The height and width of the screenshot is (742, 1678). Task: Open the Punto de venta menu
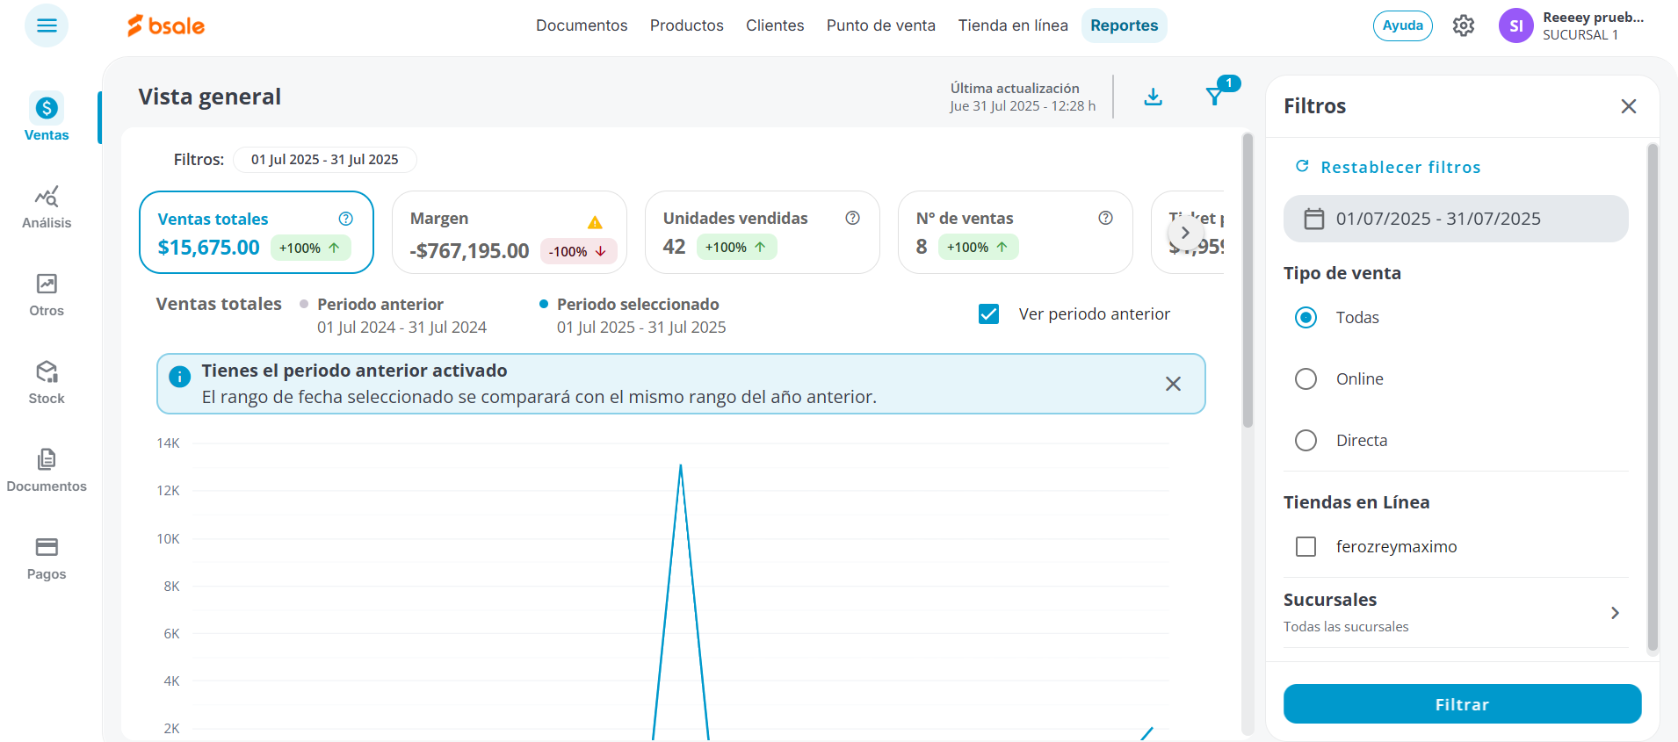click(x=881, y=25)
